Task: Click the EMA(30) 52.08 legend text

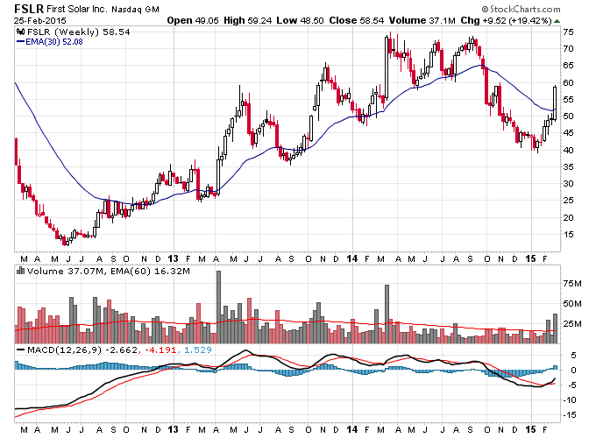Action: point(54,42)
